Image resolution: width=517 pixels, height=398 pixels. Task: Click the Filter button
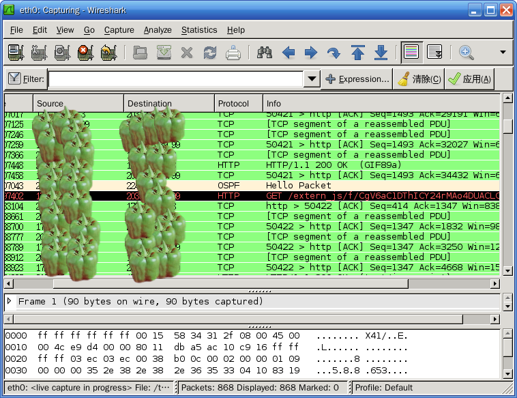[26, 79]
